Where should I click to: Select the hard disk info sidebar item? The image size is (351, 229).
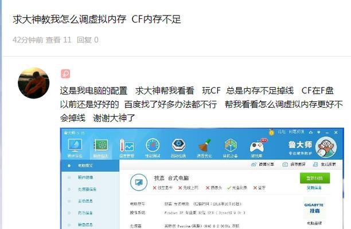click(x=90, y=224)
